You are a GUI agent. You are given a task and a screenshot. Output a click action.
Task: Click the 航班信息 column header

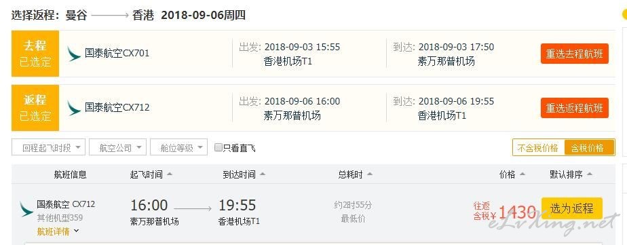[x=70, y=174]
